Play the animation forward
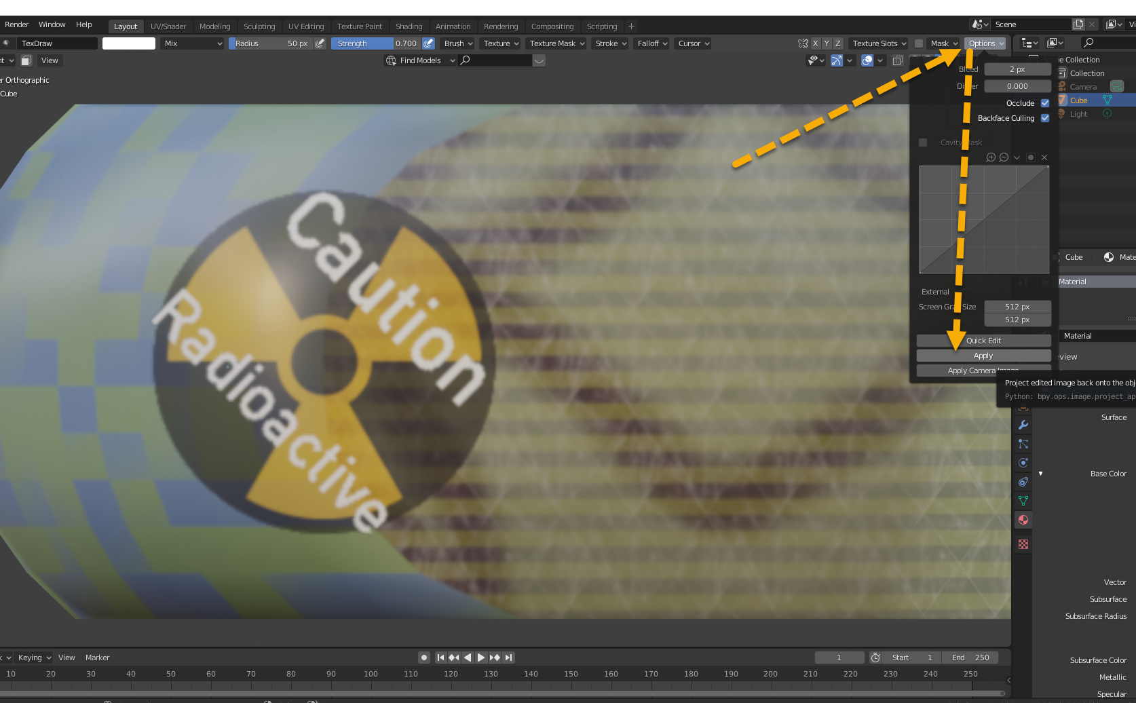The width and height of the screenshot is (1136, 703). click(481, 658)
